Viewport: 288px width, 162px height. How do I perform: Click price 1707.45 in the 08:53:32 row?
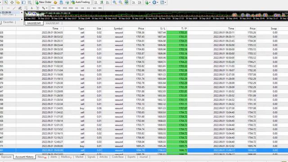pyautogui.click(x=140, y=37)
